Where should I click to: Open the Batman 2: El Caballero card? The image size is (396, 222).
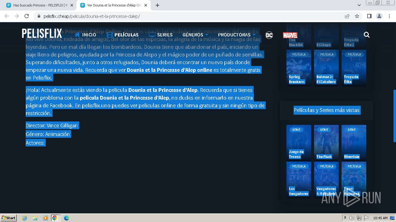[326, 68]
